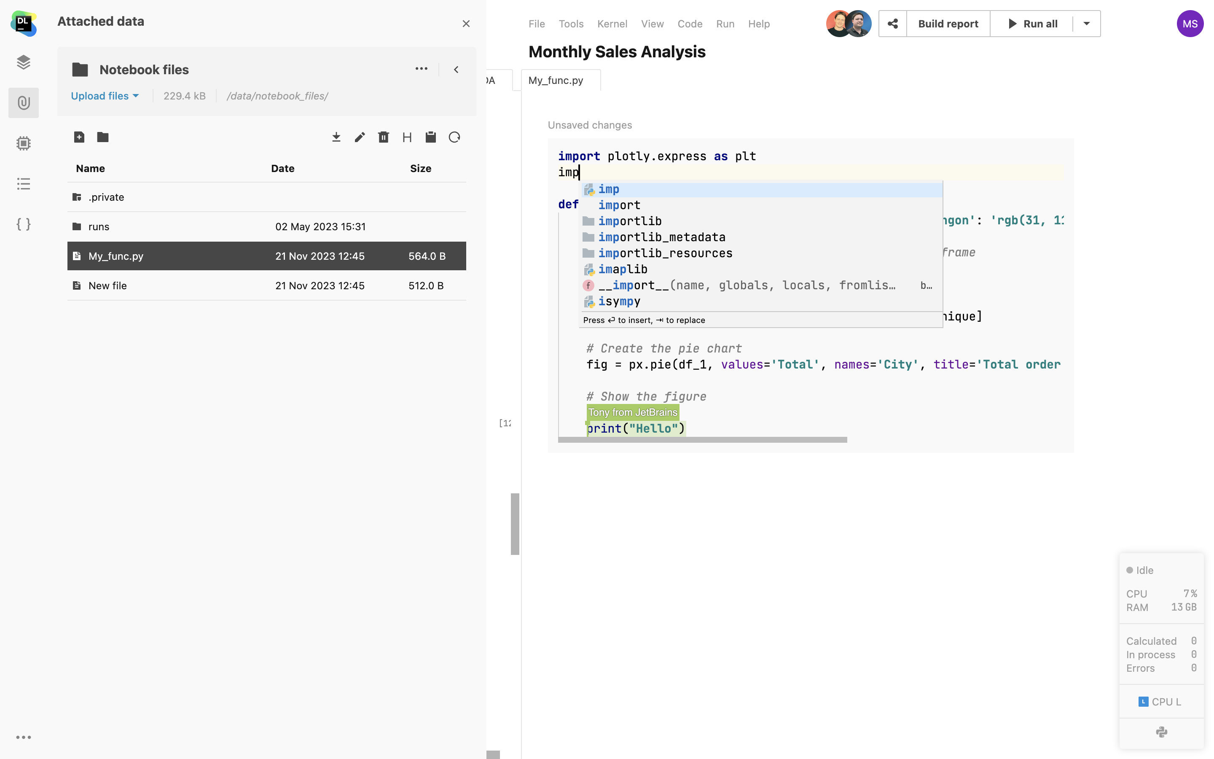The width and height of the screenshot is (1214, 759).
Task: Rename file using pencil icon
Action: point(360,137)
